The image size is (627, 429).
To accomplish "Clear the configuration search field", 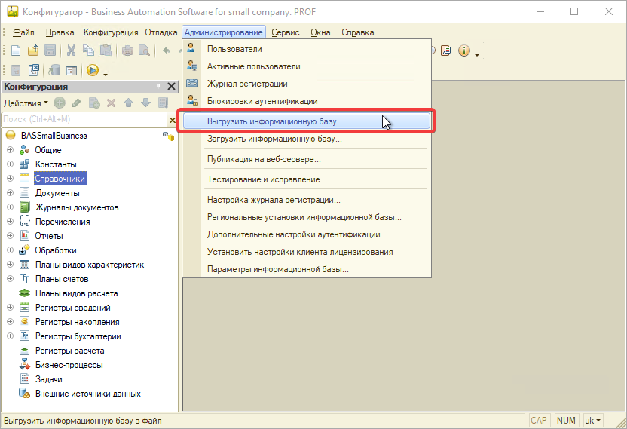I will pos(171,119).
